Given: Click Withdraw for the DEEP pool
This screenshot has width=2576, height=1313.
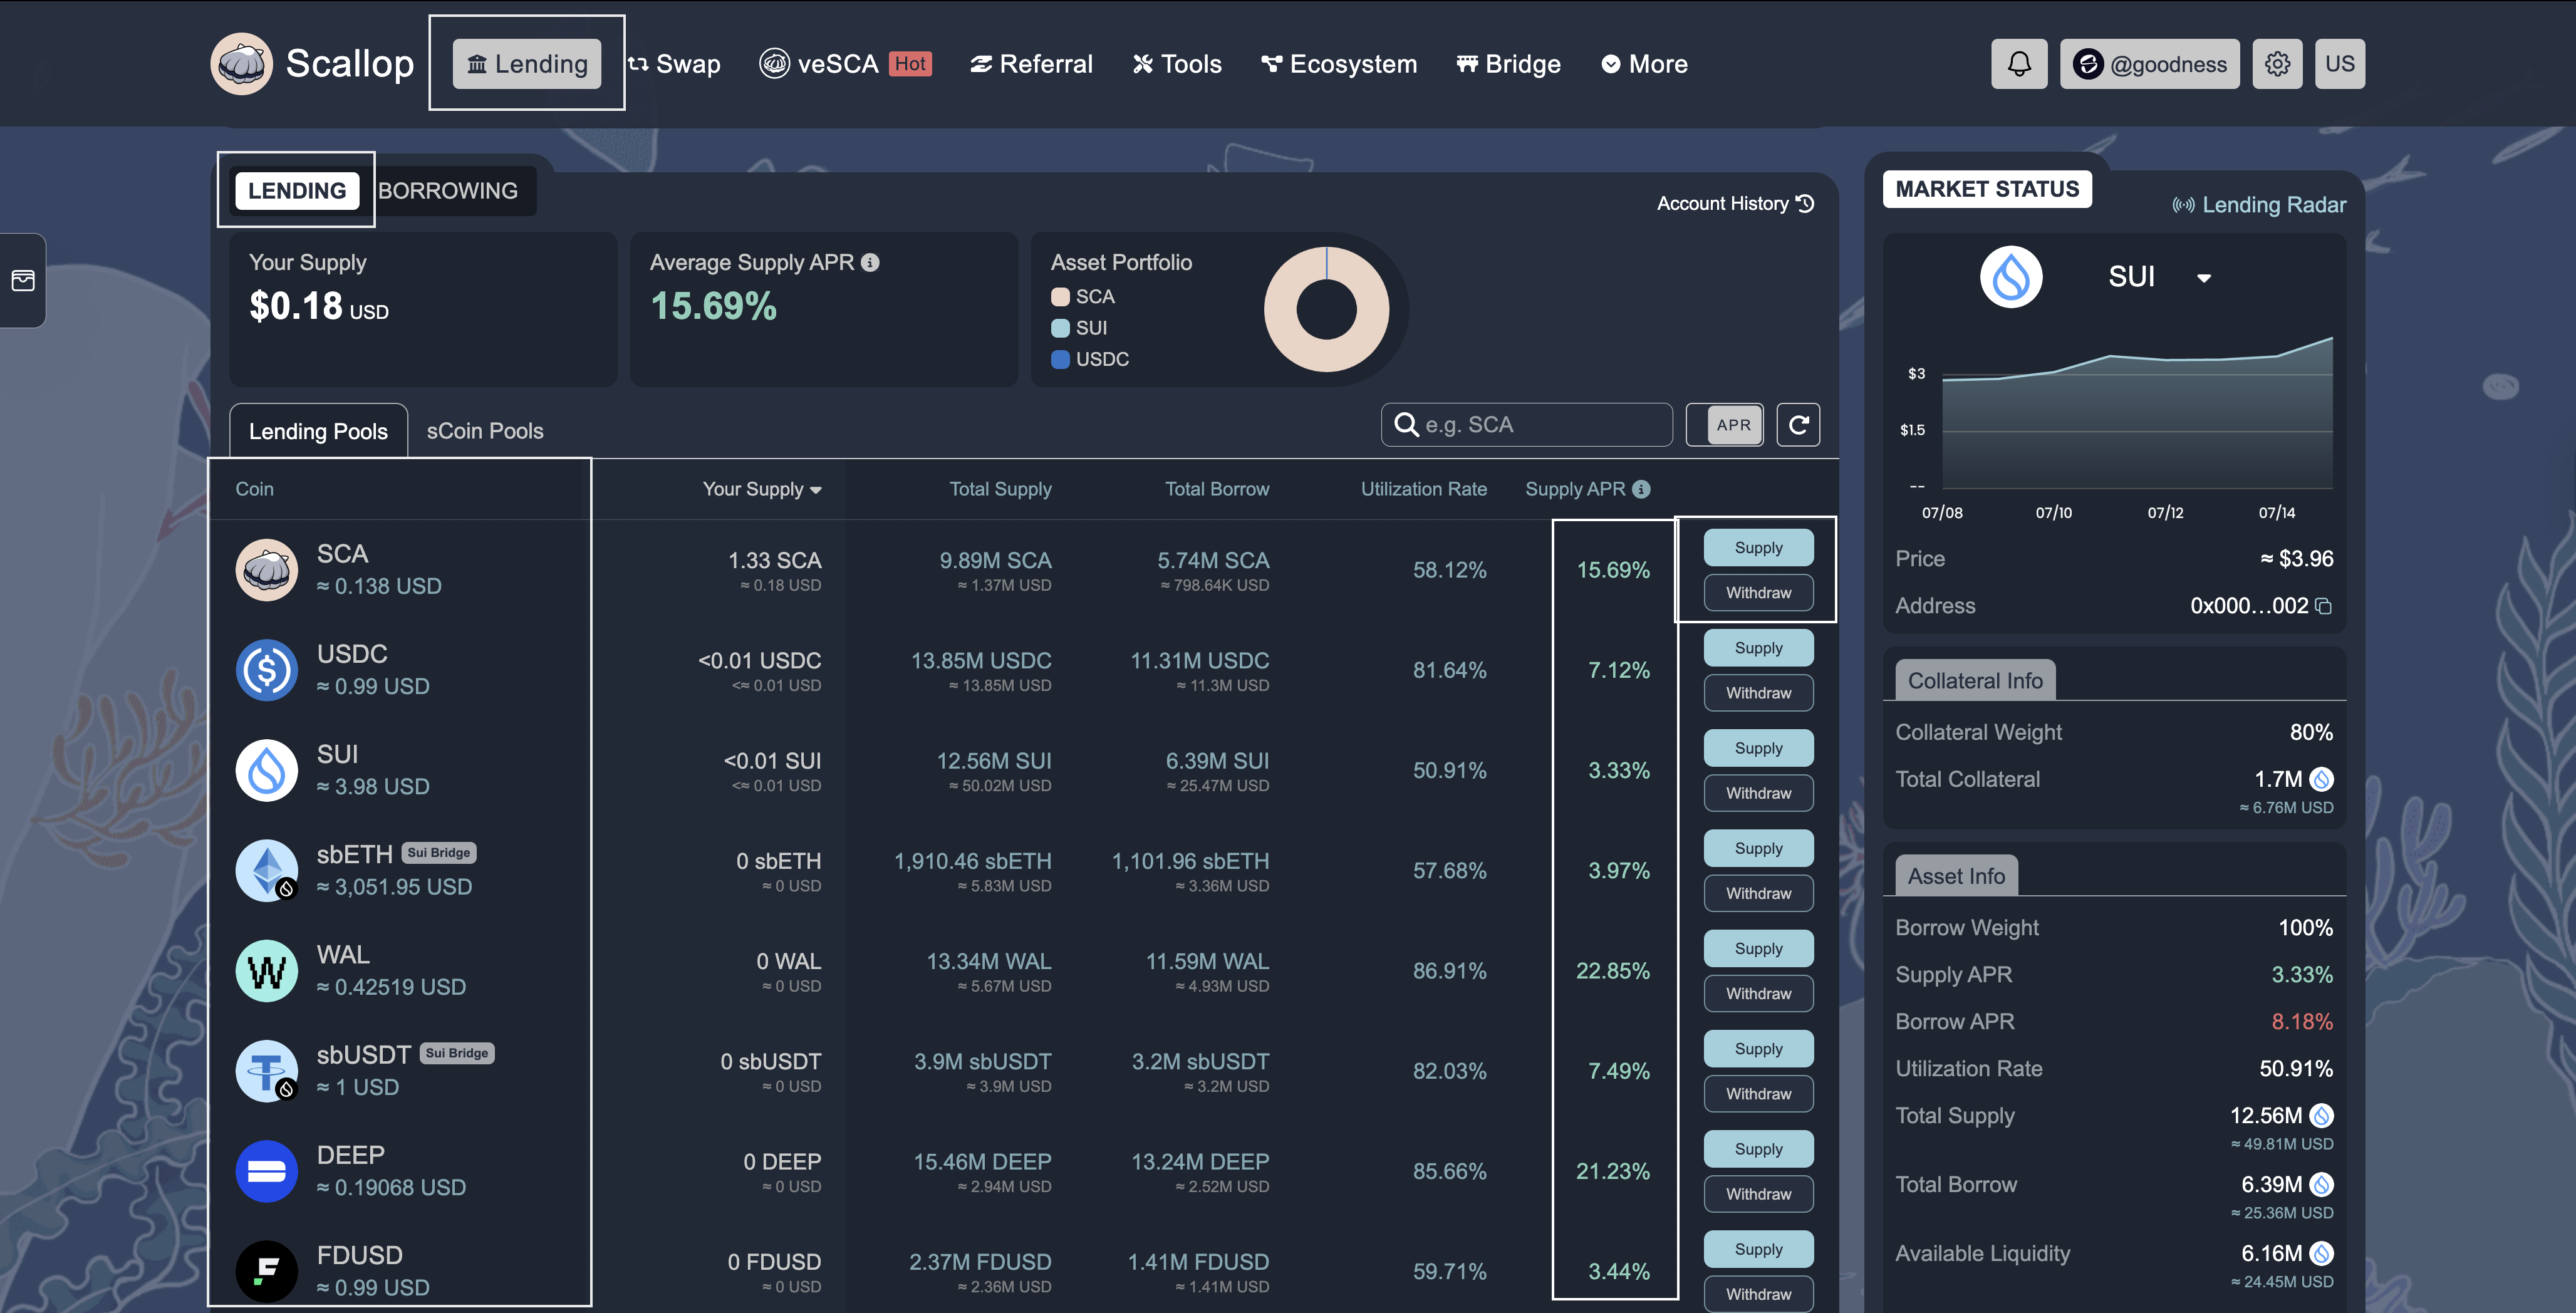Looking at the screenshot, I should coord(1758,1194).
